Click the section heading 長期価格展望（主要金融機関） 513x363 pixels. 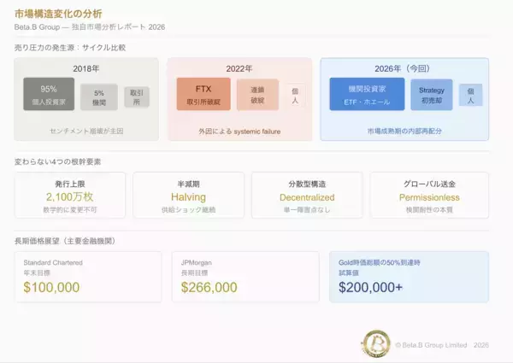(x=65, y=241)
